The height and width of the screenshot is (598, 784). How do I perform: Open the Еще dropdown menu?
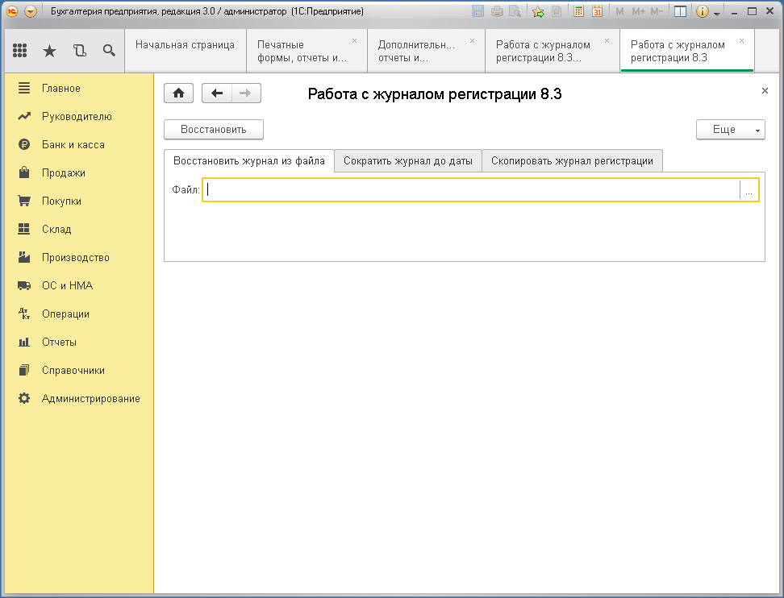pyautogui.click(x=731, y=130)
